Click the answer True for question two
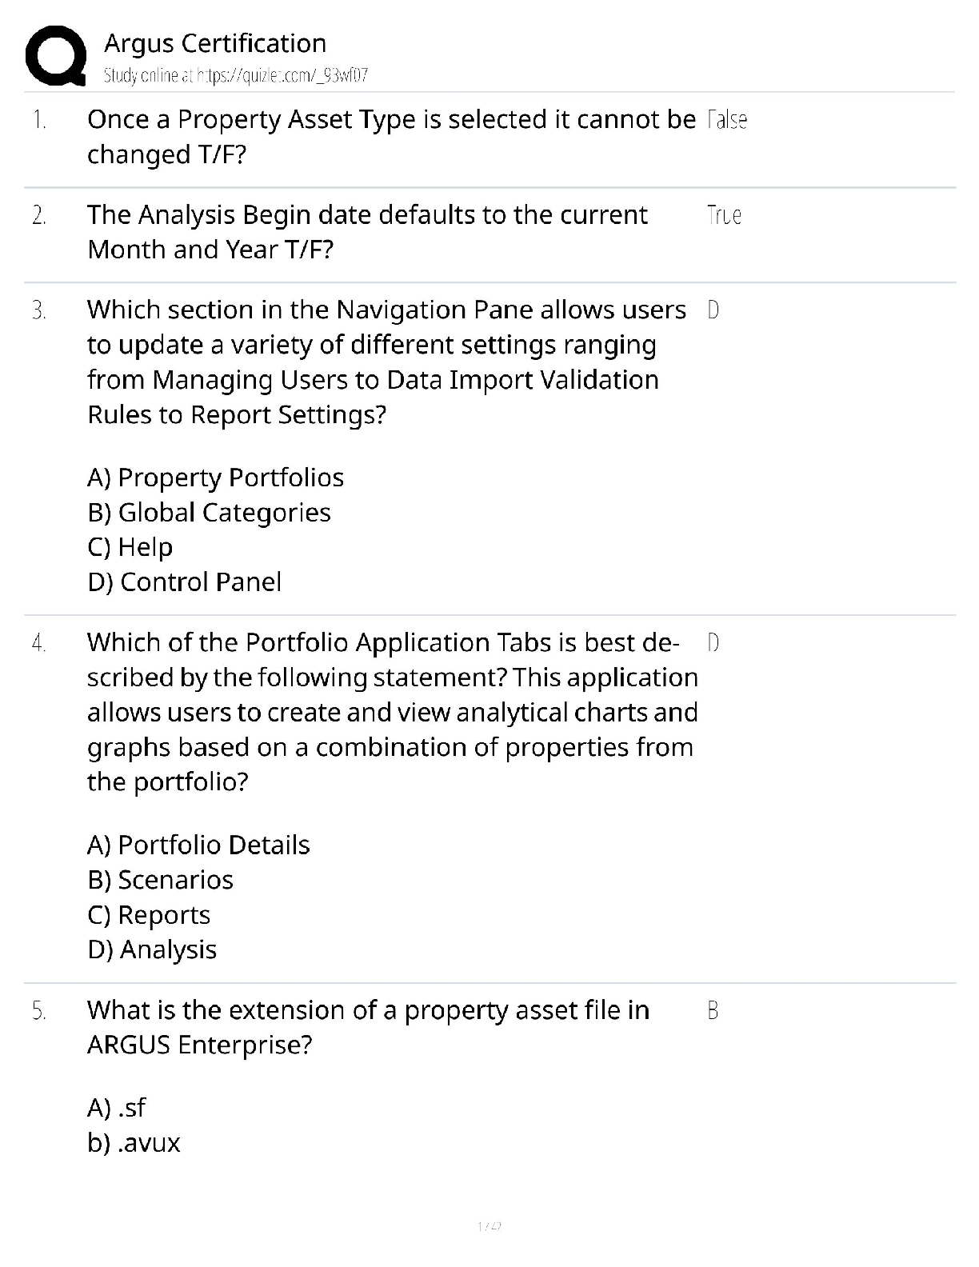979x1267 pixels. point(724,215)
